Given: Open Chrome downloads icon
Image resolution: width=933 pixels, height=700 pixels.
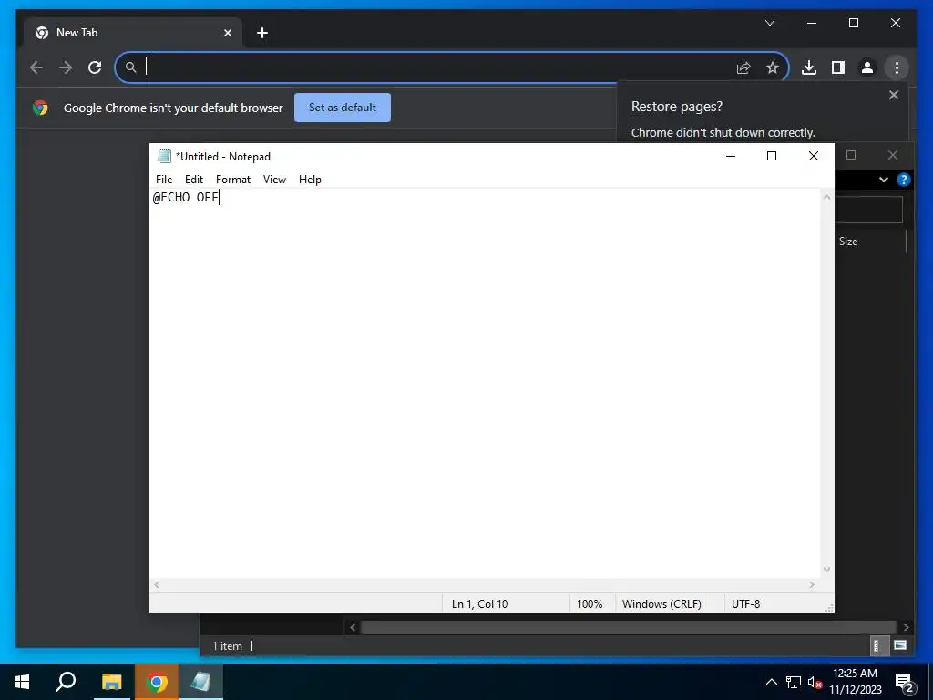Looking at the screenshot, I should point(809,67).
